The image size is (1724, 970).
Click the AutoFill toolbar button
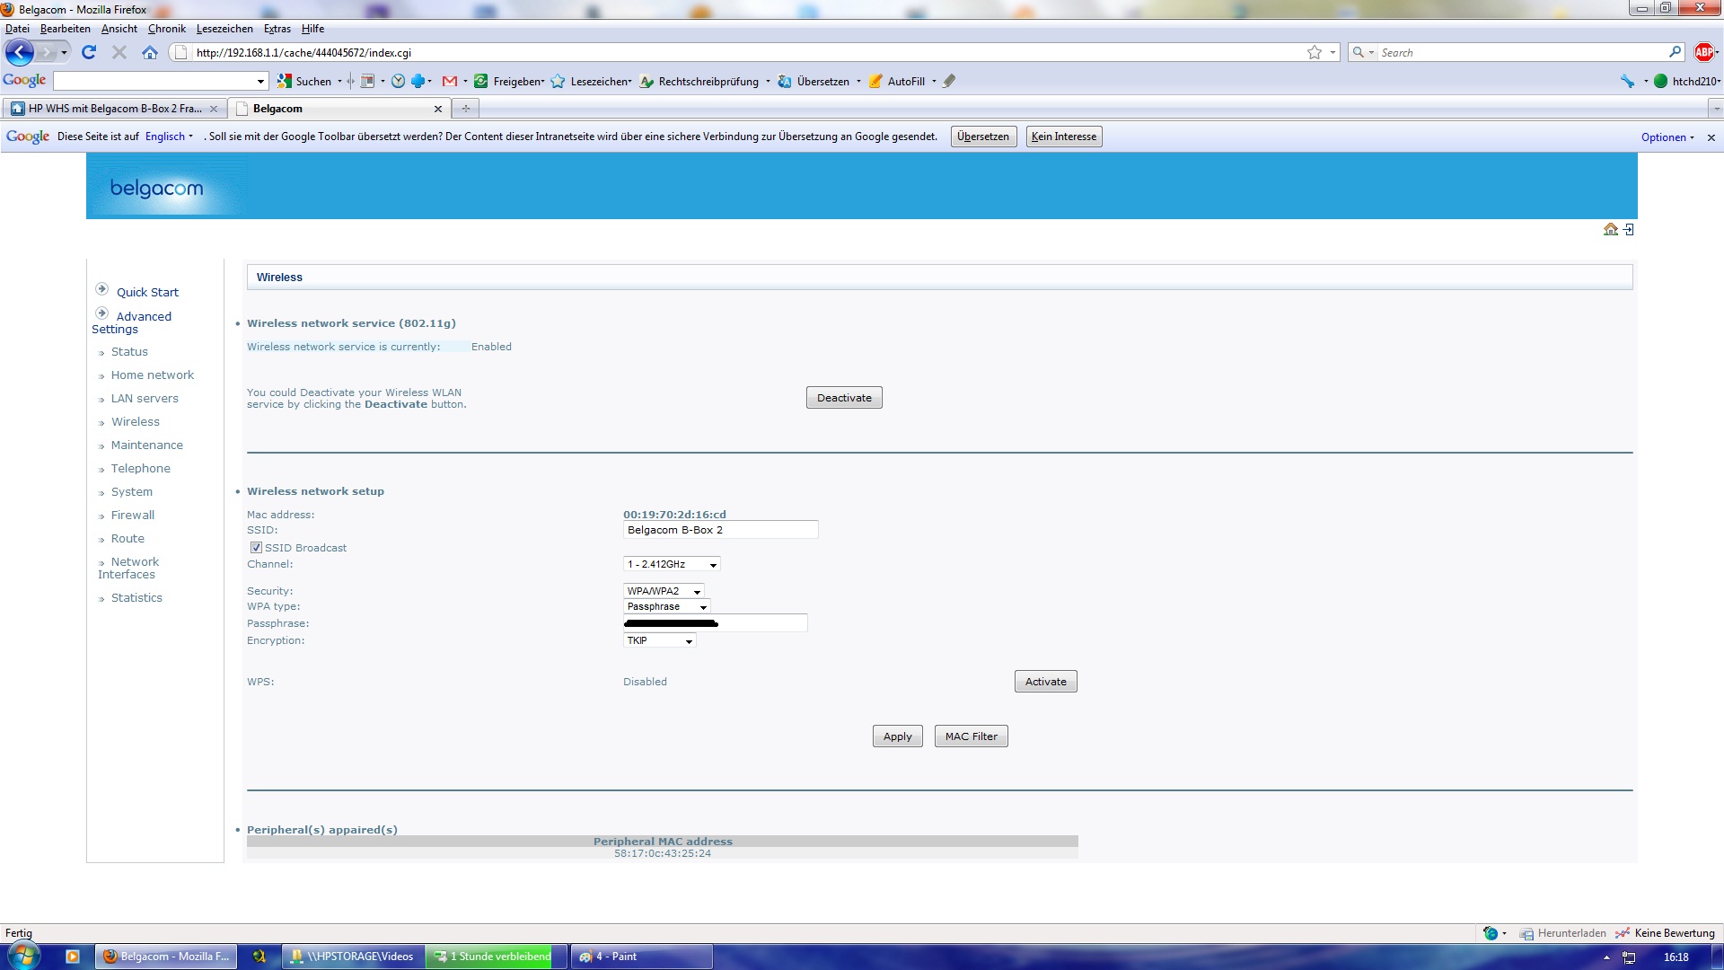tap(897, 81)
